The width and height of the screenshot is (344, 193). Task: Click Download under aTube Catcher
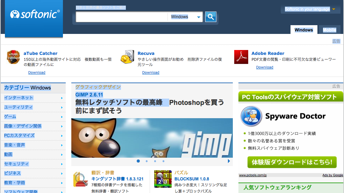37,72
